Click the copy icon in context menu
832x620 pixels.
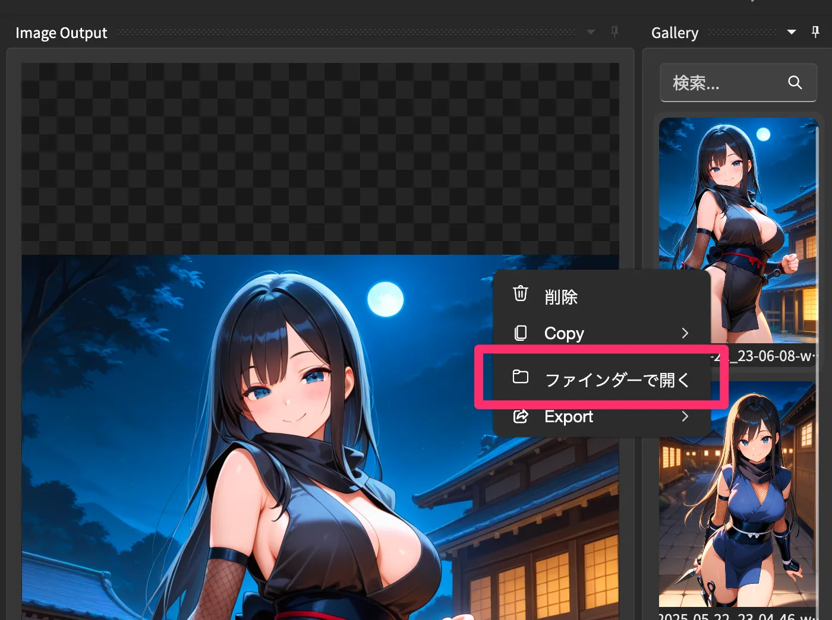(x=521, y=333)
